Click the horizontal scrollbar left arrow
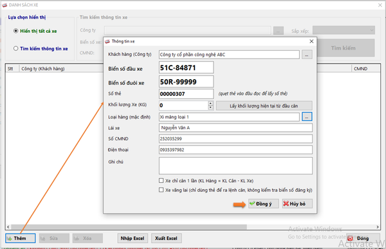Viewport: 386px width, 249px height. 8,227
